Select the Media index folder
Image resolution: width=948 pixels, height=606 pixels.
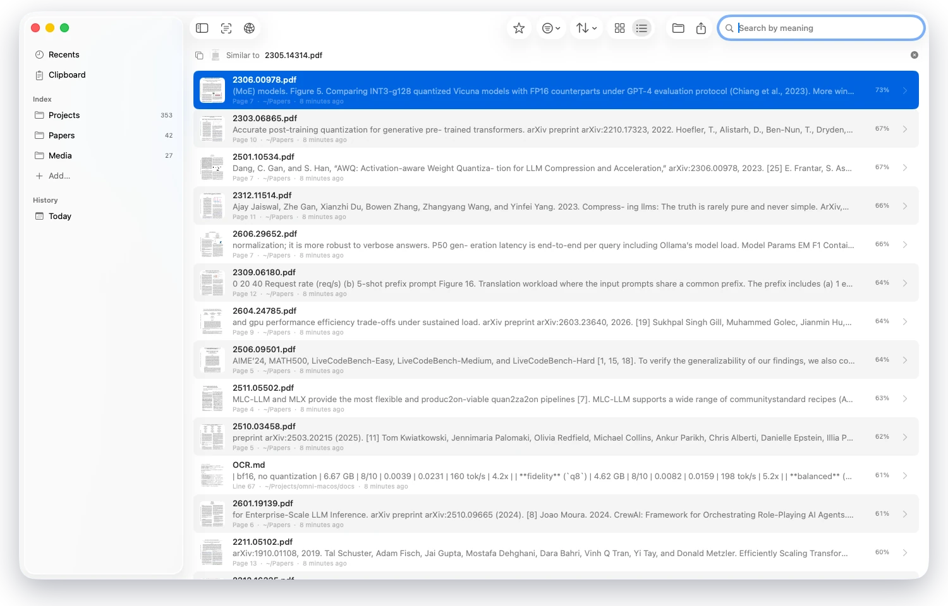pos(103,155)
